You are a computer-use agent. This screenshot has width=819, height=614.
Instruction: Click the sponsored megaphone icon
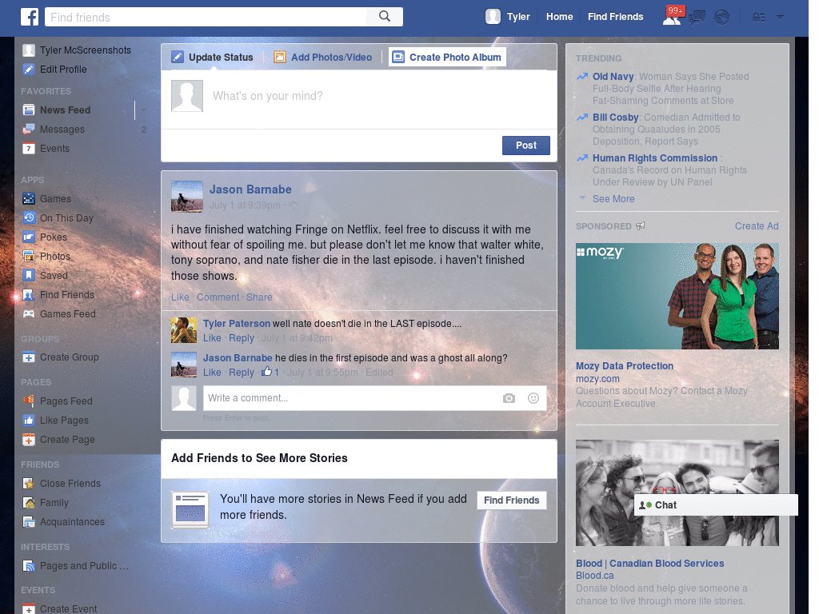coord(641,226)
